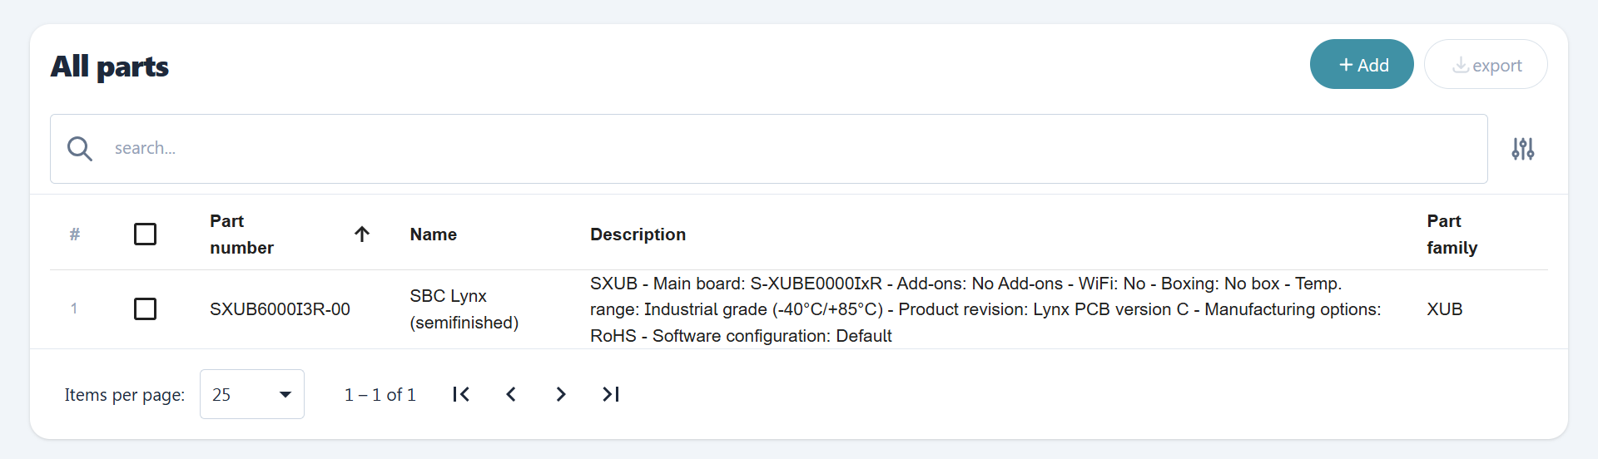Check the box for SXUB6000I3R-00 row

point(145,309)
